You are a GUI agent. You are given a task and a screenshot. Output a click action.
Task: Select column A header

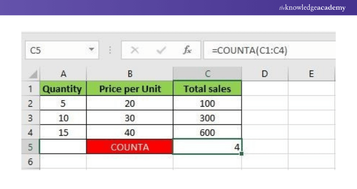click(63, 74)
